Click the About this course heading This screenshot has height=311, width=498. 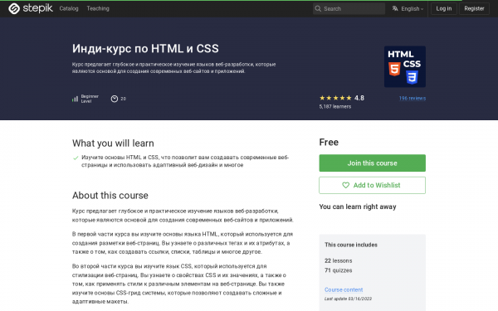coord(110,196)
